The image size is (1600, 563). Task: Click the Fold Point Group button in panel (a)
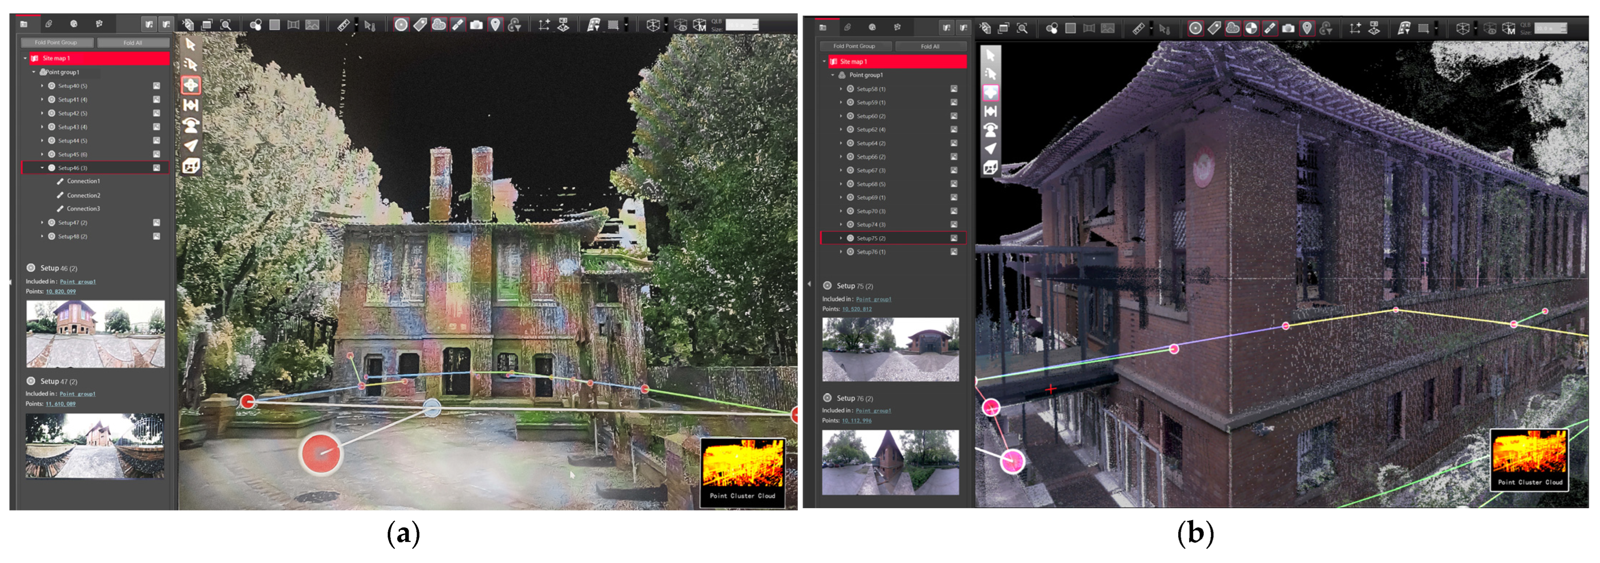pos(56,43)
